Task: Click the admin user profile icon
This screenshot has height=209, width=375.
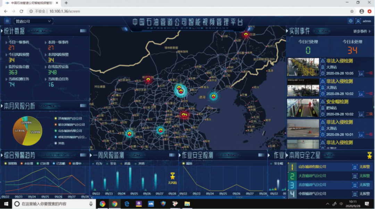Action: coord(358,21)
